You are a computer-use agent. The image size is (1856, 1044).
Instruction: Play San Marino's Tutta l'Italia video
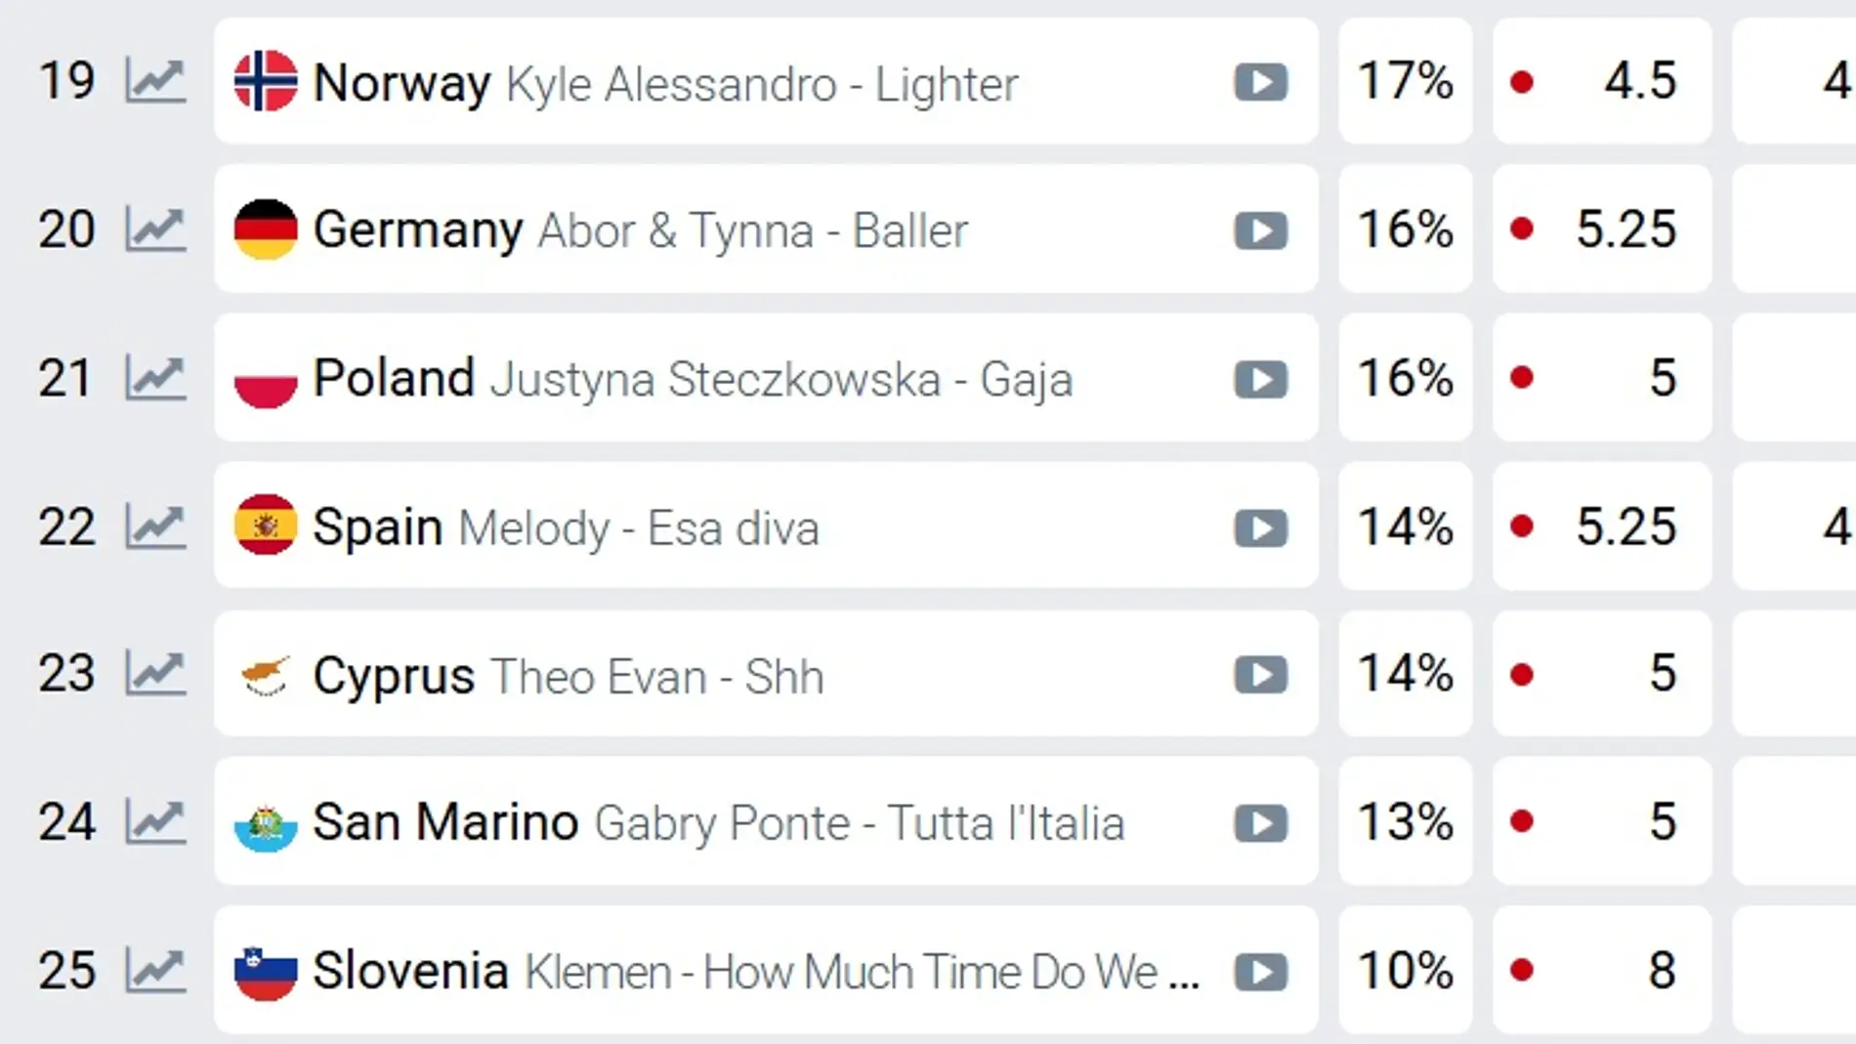point(1260,823)
